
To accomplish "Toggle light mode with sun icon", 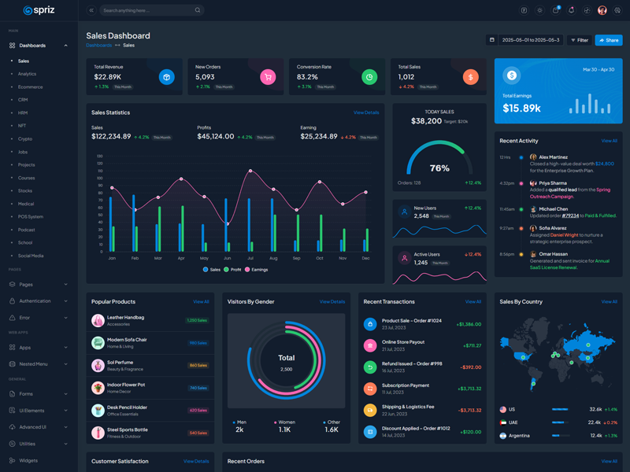I will [539, 10].
